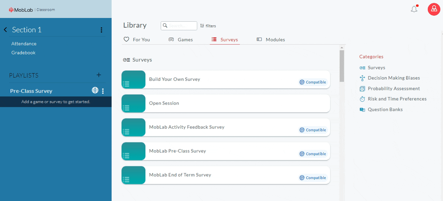Click the scrollbar up arrow of survey list
This screenshot has width=443, height=201.
[x=342, y=48]
